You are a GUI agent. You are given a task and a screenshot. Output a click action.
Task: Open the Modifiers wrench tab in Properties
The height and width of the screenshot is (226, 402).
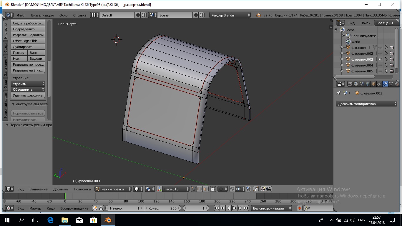(x=385, y=84)
